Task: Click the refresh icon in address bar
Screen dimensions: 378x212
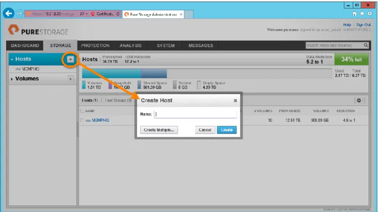Action: coord(118,14)
